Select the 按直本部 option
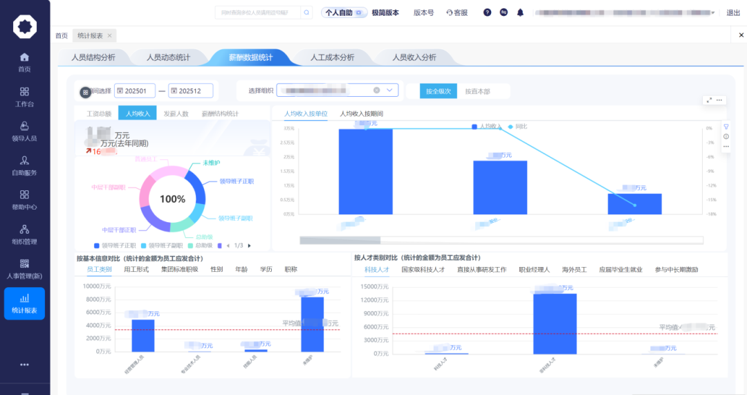This screenshot has width=747, height=395. pyautogui.click(x=477, y=91)
